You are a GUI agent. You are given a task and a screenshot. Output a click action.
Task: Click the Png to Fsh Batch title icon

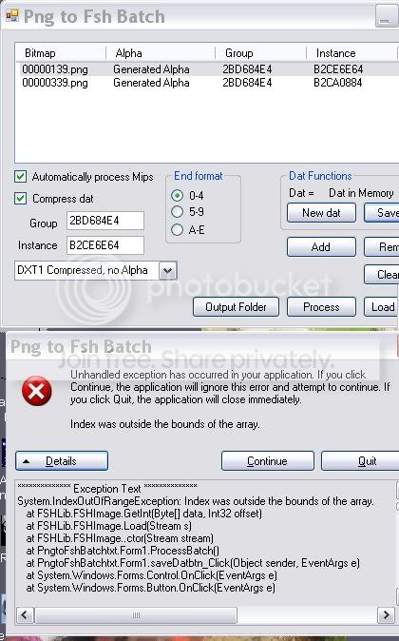(11, 16)
